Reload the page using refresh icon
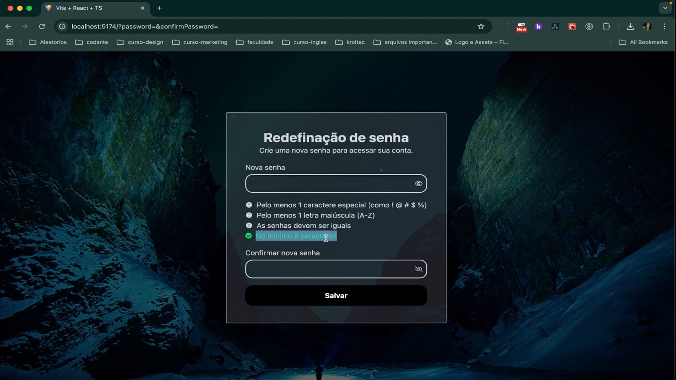 point(42,26)
